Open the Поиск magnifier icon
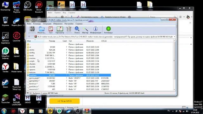 (x=77, y=30)
